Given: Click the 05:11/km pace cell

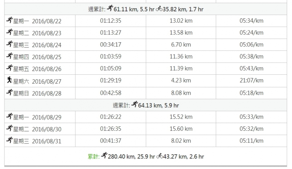Looking at the screenshot, I should click(x=251, y=141).
